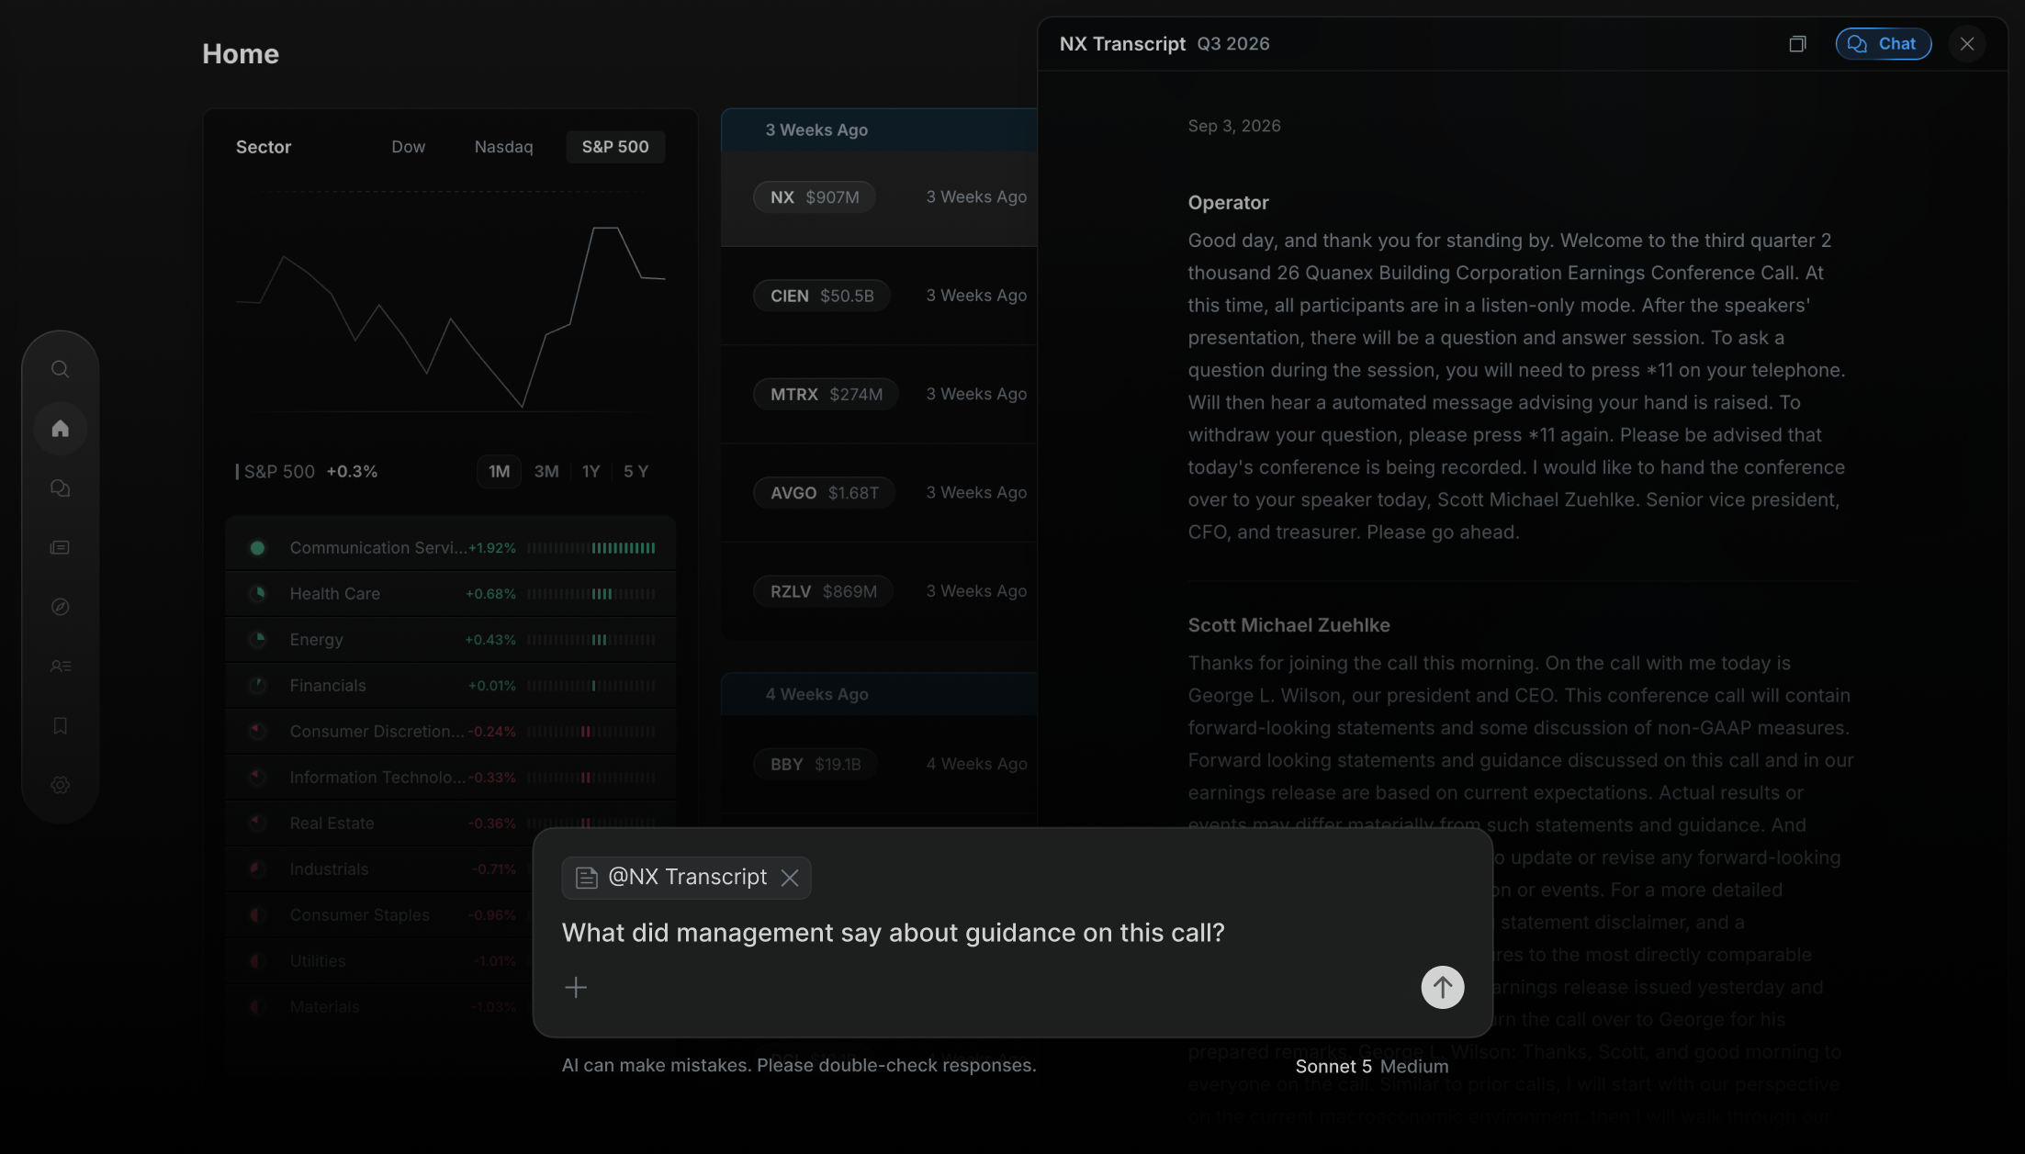2025x1154 pixels.
Task: Open the settings gear icon in sidebar
Action: pyautogui.click(x=60, y=785)
